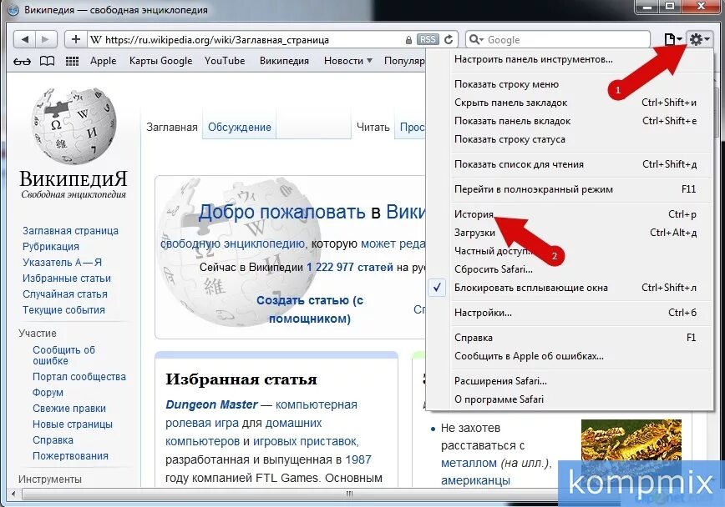The image size is (725, 507).
Task: Open the Apple bookmark
Action: pyautogui.click(x=103, y=61)
